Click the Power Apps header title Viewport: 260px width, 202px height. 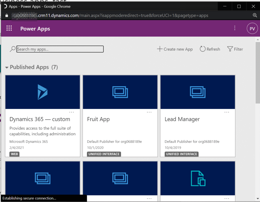(x=35, y=29)
